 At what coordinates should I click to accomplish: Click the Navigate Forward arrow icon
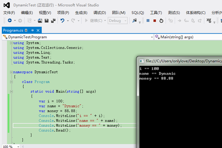[x=20, y=21]
